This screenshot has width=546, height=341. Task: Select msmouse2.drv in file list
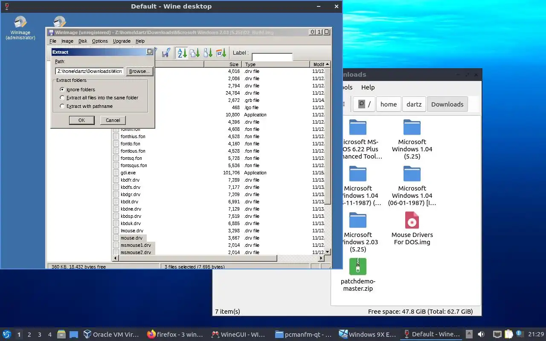click(x=136, y=252)
